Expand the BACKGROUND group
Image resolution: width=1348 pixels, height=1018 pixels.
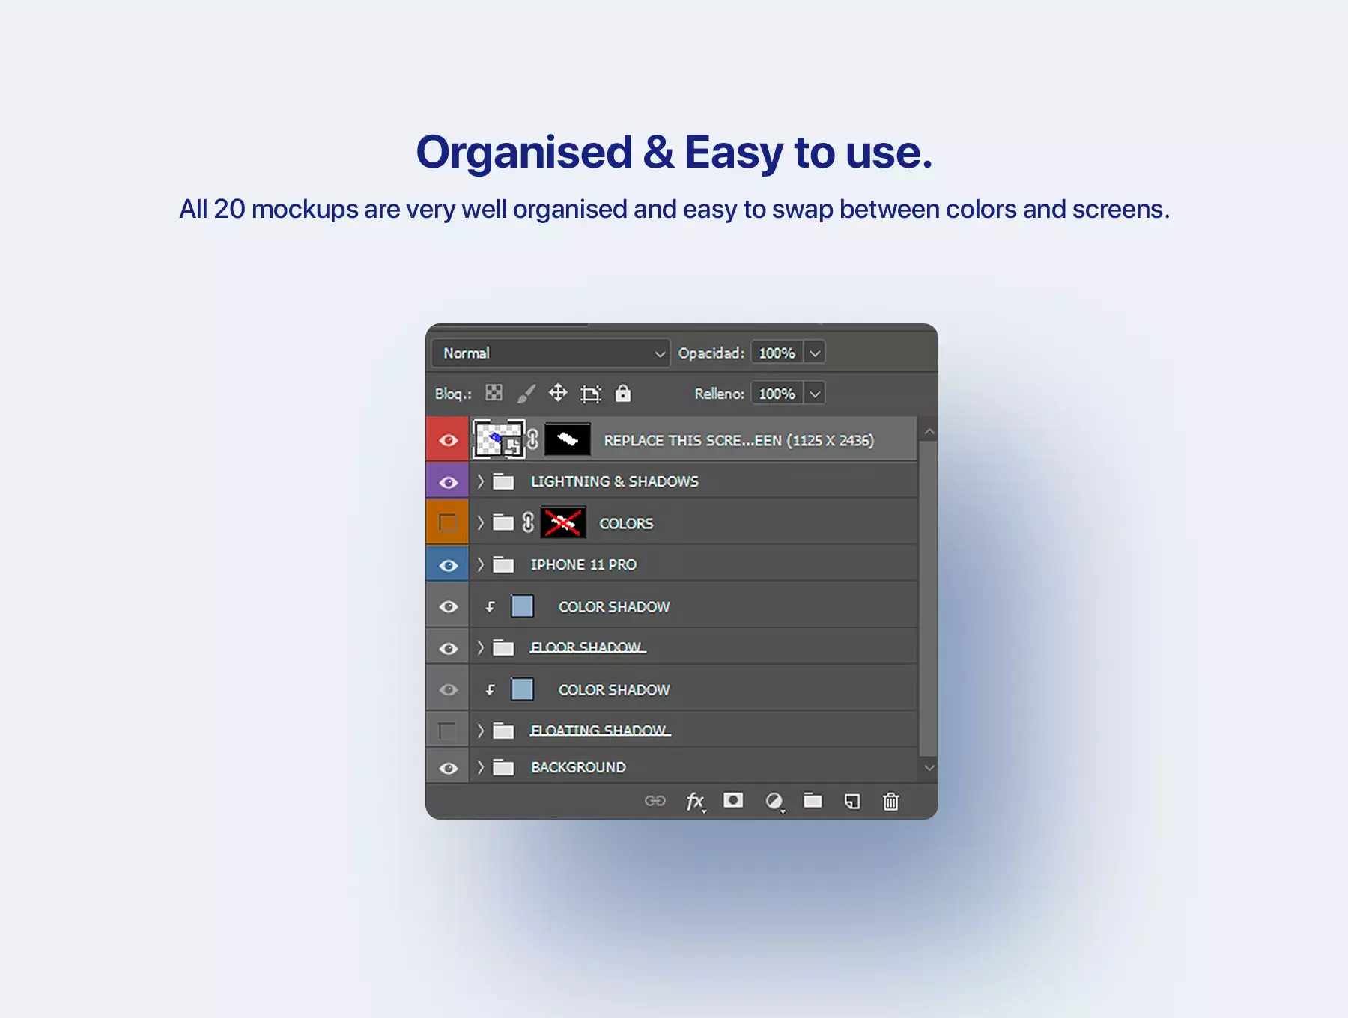click(x=481, y=767)
